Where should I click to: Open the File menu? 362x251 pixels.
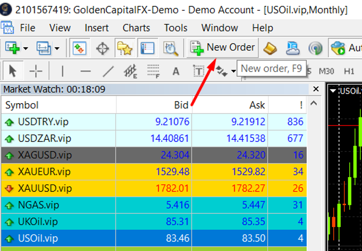(x=28, y=28)
